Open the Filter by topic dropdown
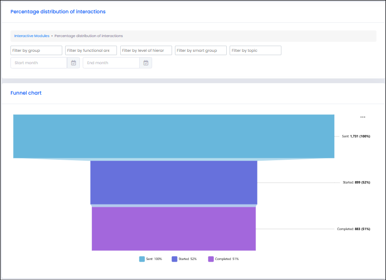The width and height of the screenshot is (386, 280). pyautogui.click(x=255, y=50)
